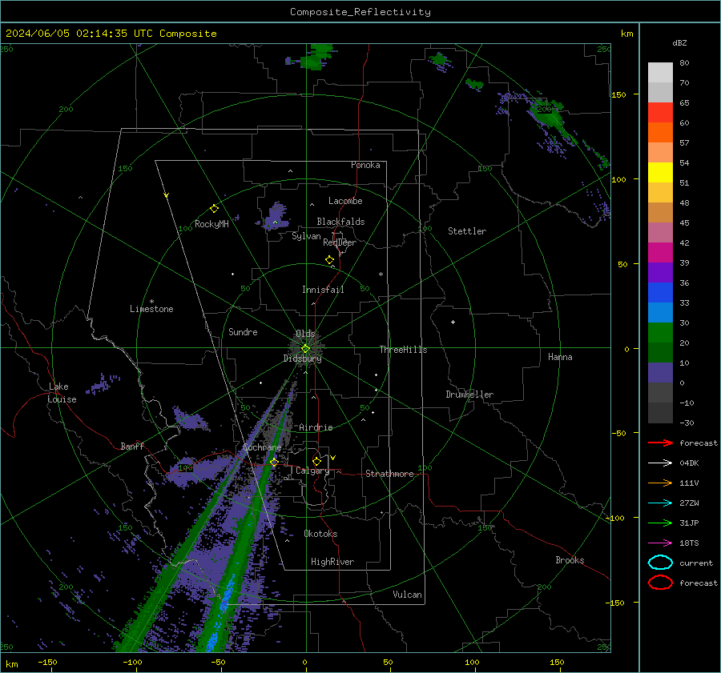Click the Sylvan label
This screenshot has width=721, height=673.
coord(306,236)
